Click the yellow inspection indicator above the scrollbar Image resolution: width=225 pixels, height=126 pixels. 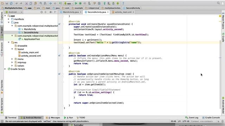(x=220, y=16)
